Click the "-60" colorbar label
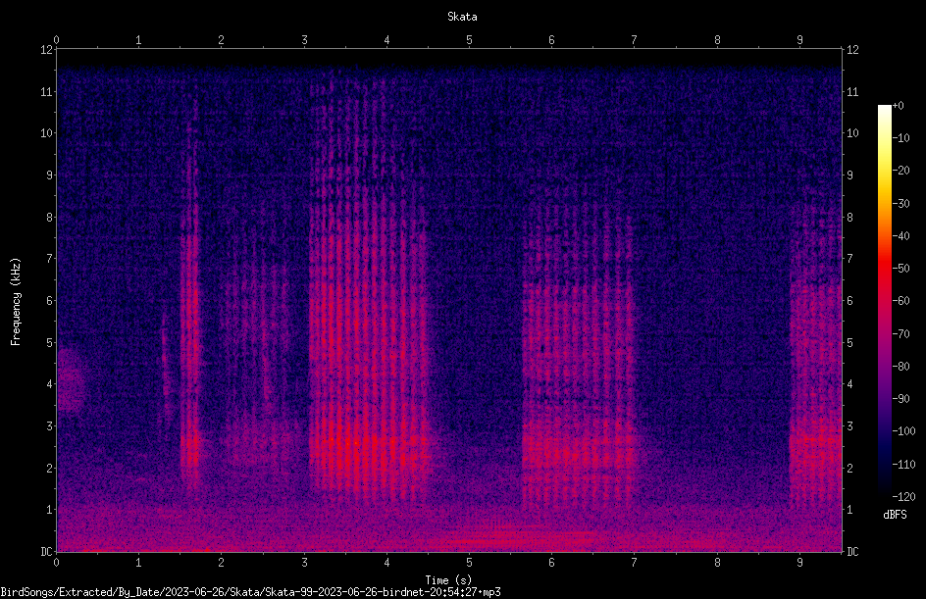Viewport: 926px width, 599px height. pyautogui.click(x=900, y=300)
